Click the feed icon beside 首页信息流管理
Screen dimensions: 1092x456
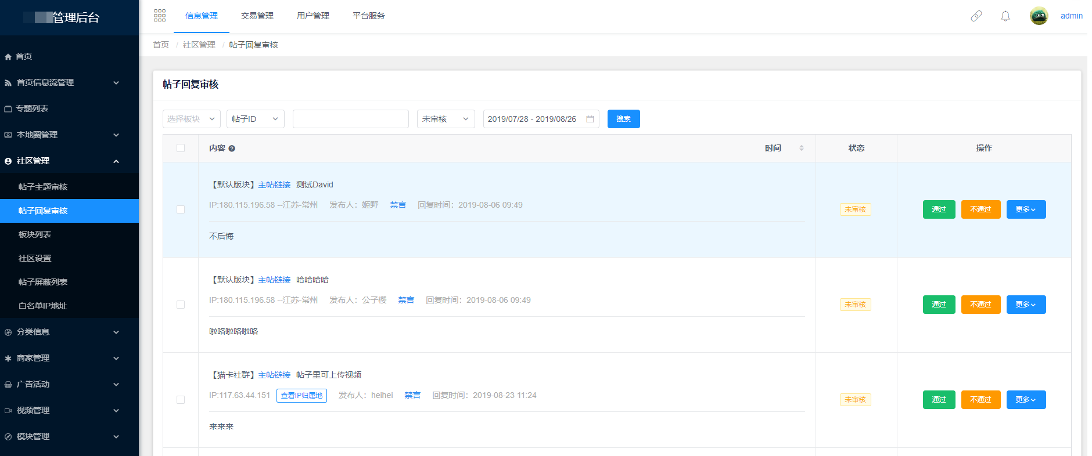[x=8, y=83]
